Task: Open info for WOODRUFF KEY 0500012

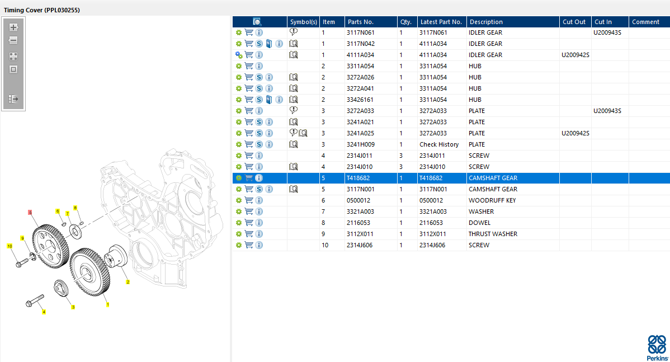Action: pyautogui.click(x=259, y=200)
